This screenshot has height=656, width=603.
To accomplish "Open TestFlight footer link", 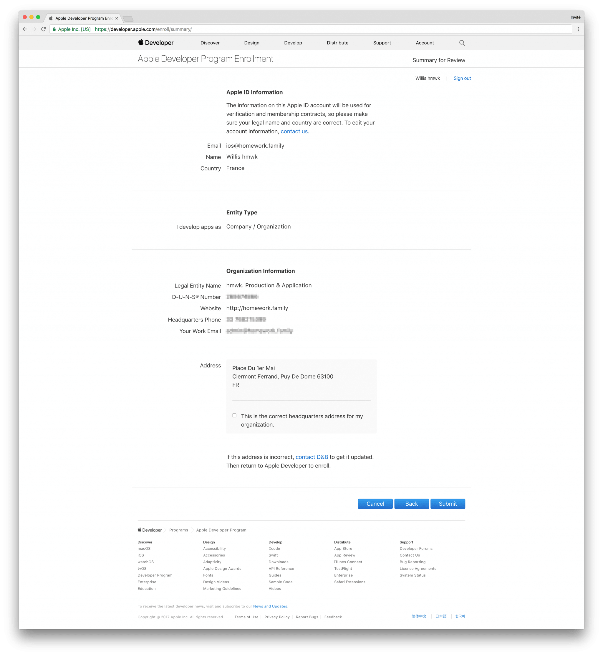I will pos(343,569).
